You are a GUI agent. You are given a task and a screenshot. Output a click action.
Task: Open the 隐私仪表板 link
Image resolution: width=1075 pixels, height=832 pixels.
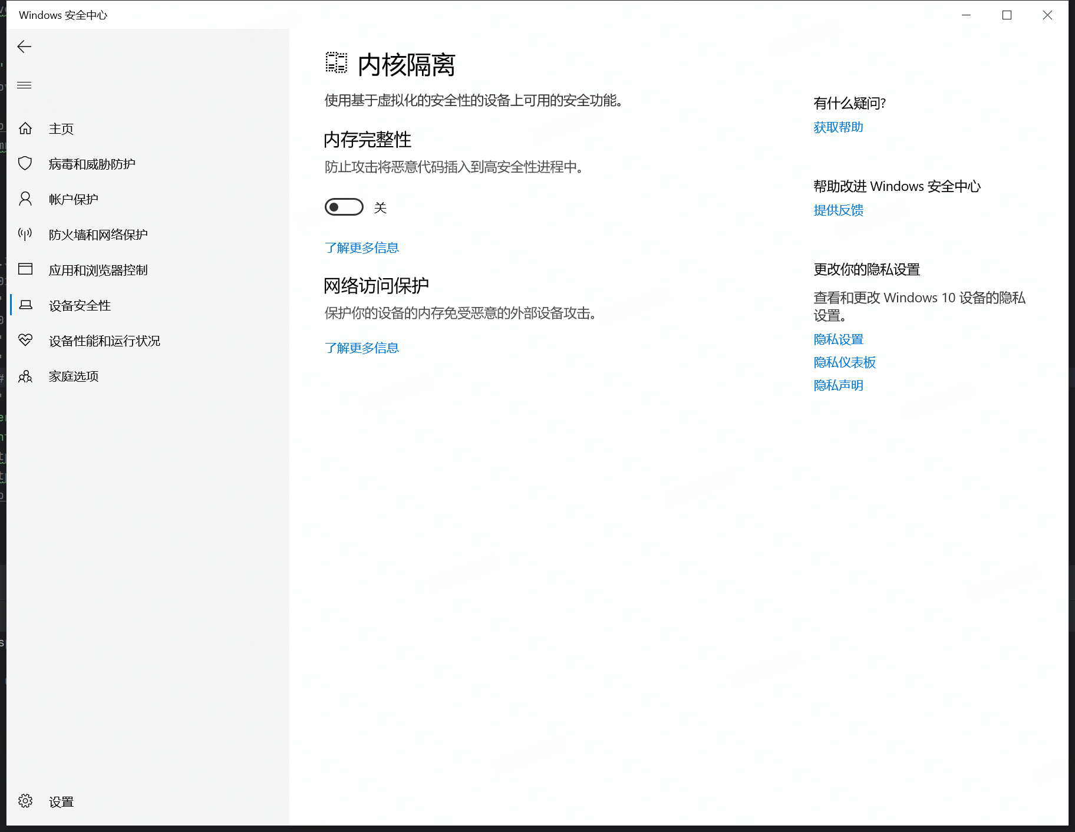845,362
